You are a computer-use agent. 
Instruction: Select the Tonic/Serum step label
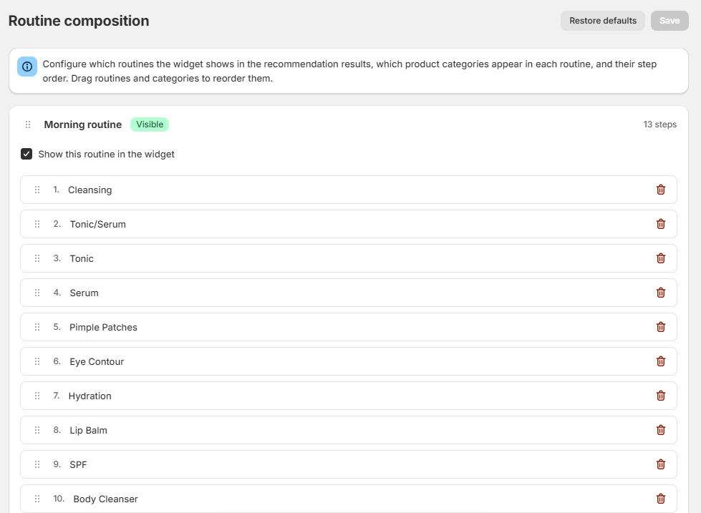click(x=98, y=225)
